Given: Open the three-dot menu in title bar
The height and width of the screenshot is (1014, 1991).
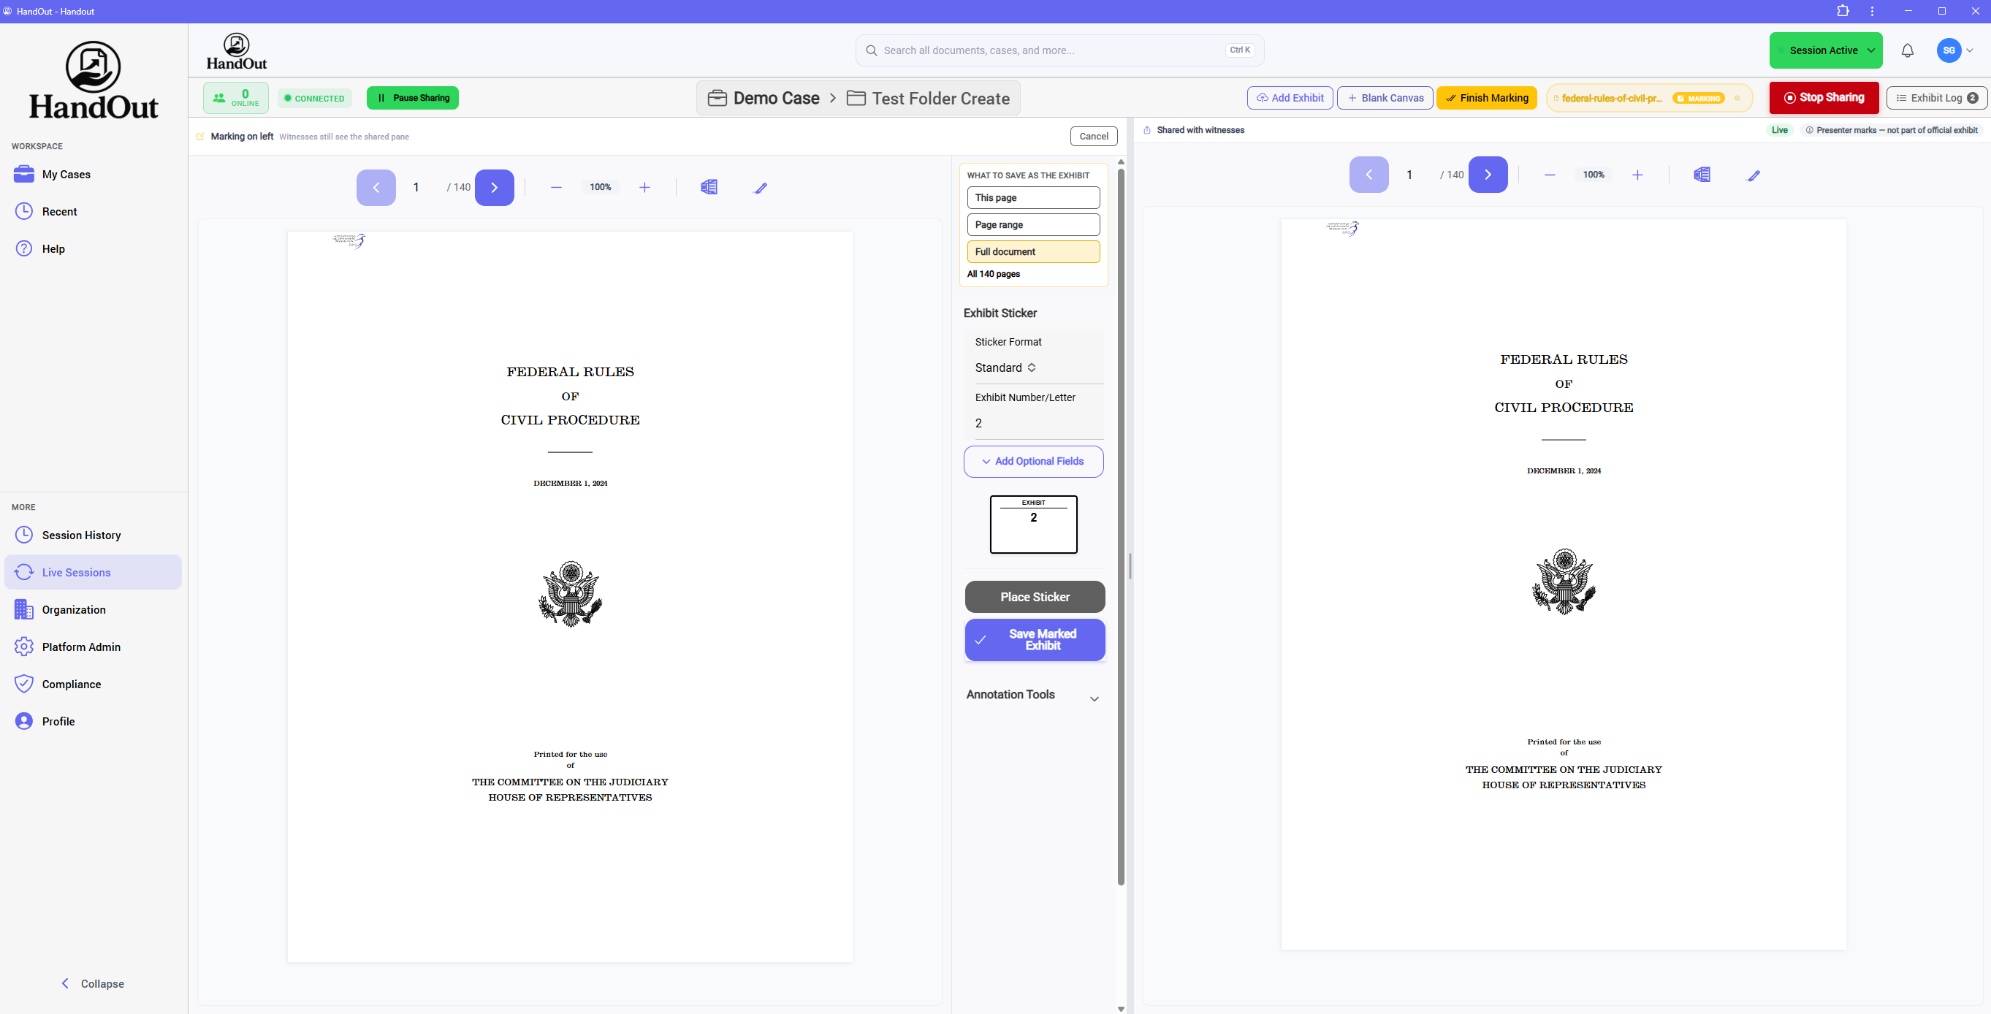Looking at the screenshot, I should click(1872, 11).
